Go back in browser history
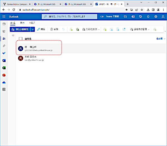This screenshot has height=146, width=167. tap(4, 10)
